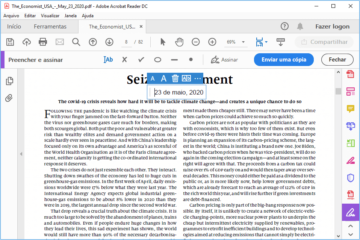Click the Compartilhar button
This screenshot has height=240, width=360.
[324, 42]
